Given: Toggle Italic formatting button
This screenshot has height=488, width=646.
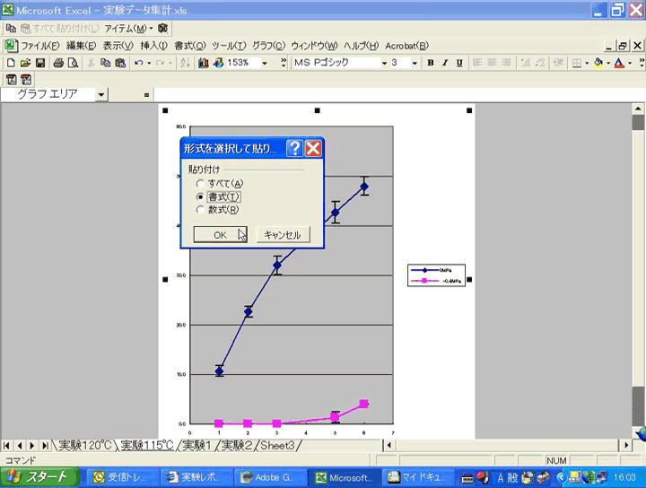Looking at the screenshot, I should [445, 63].
